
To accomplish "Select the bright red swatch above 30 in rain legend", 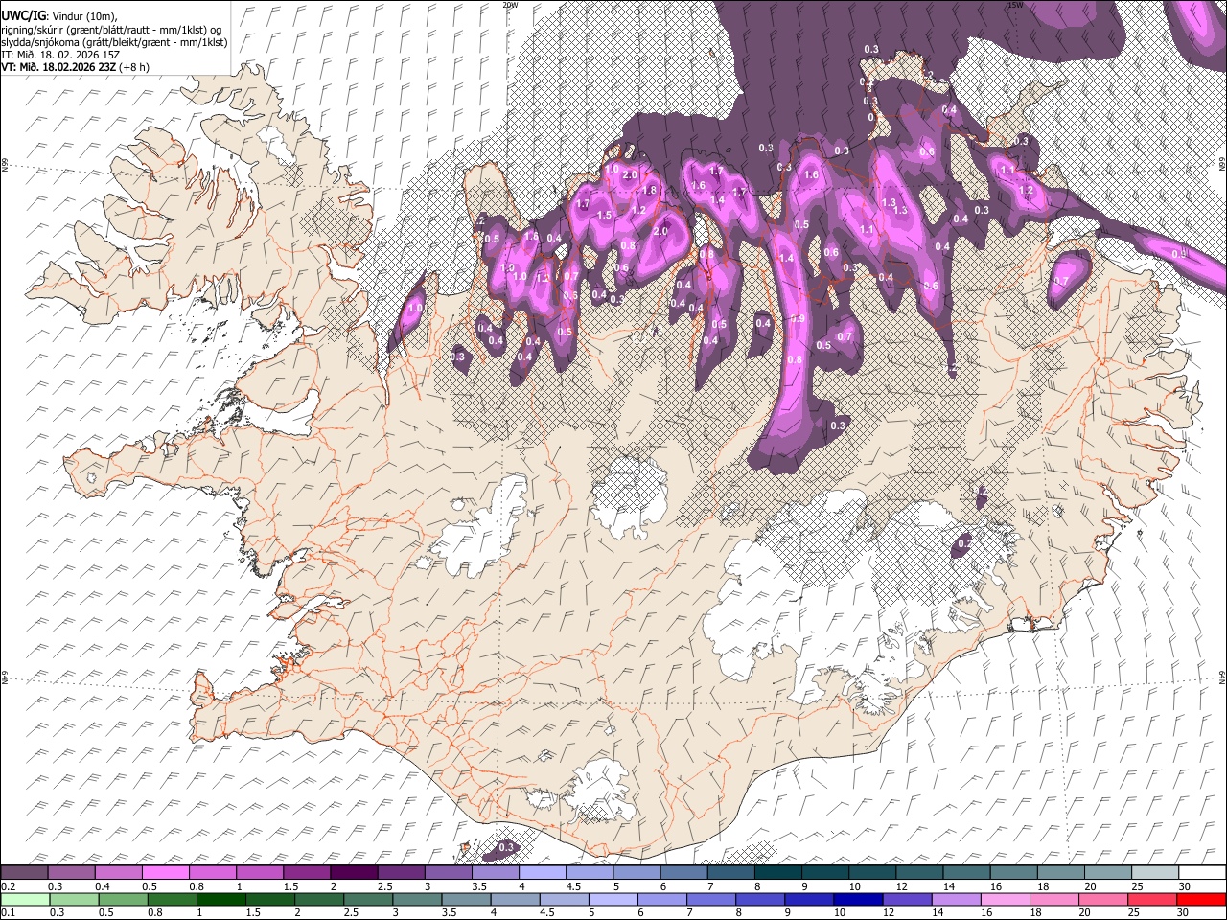I will (1200, 900).
